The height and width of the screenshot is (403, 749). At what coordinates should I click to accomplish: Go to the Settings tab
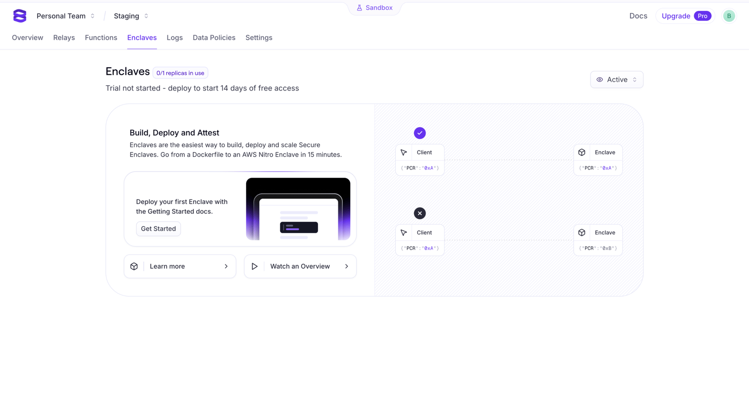click(x=259, y=38)
